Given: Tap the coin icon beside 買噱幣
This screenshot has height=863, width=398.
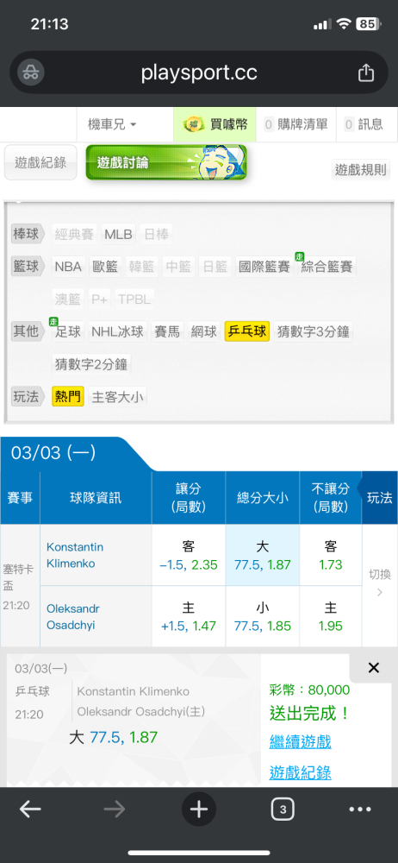Looking at the screenshot, I should coord(192,124).
